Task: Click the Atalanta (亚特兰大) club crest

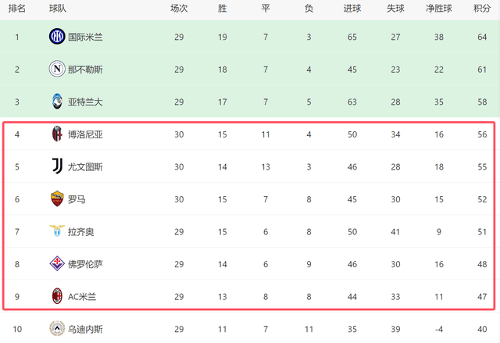Action: pos(56,102)
